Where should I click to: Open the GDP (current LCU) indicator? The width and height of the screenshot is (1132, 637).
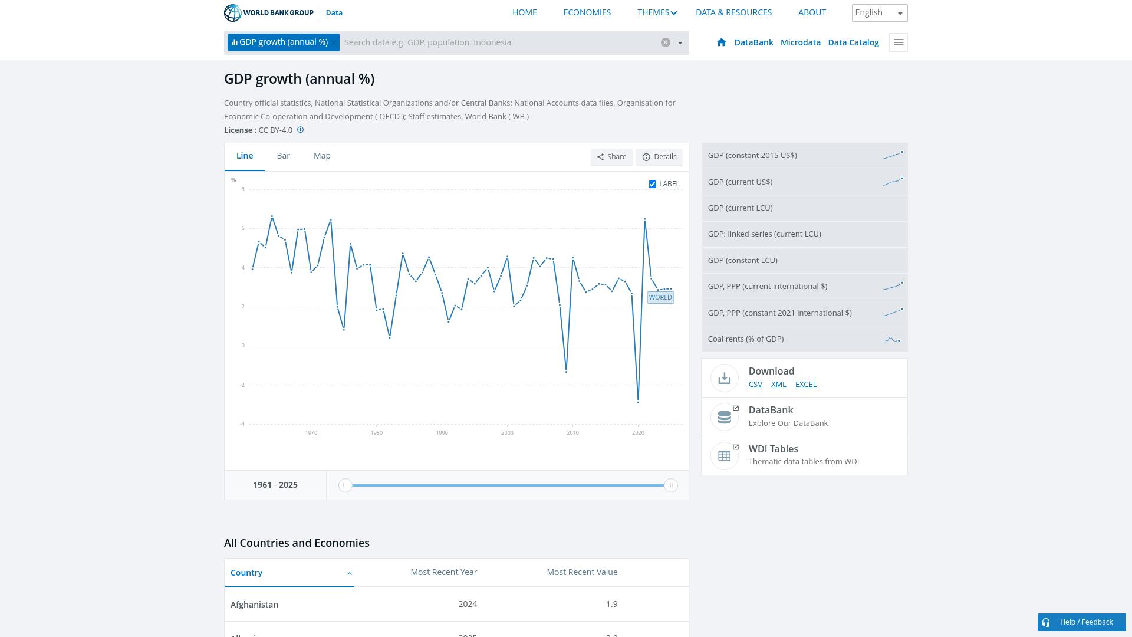pos(804,208)
